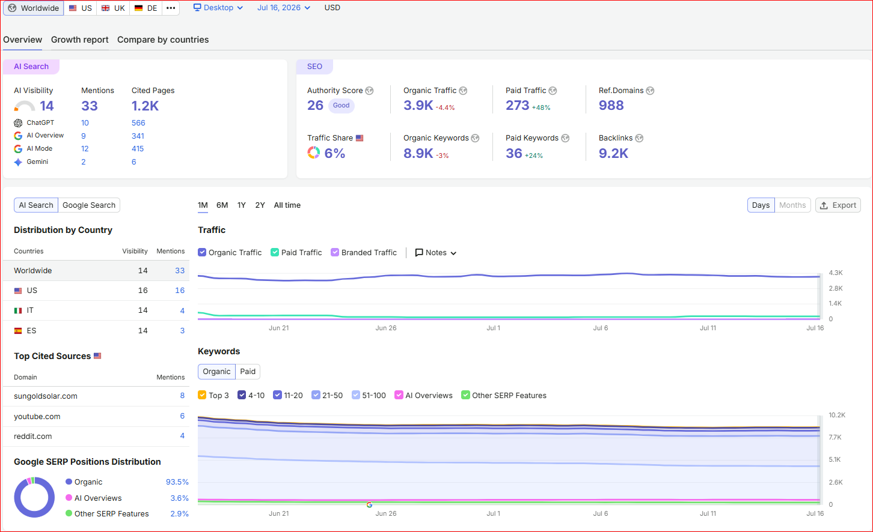873x532 pixels.
Task: Click the AI Overview Google icon
Action: pos(18,136)
